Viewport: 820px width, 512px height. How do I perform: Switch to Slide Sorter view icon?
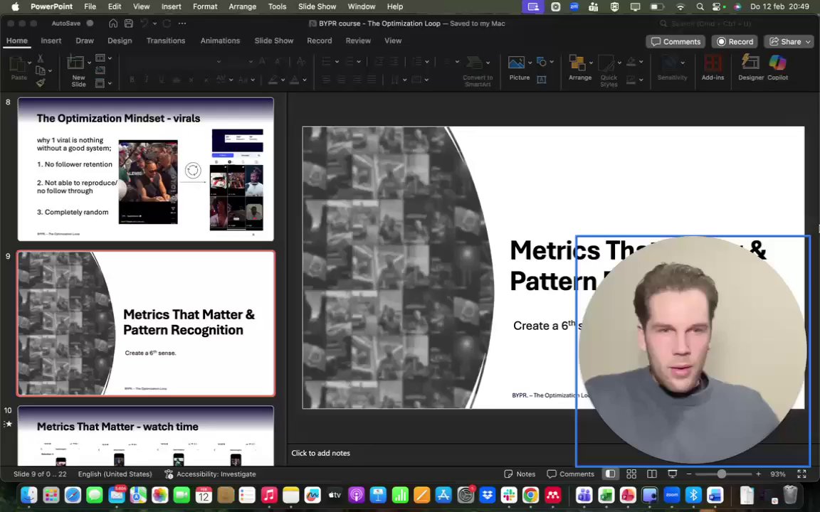coord(631,474)
